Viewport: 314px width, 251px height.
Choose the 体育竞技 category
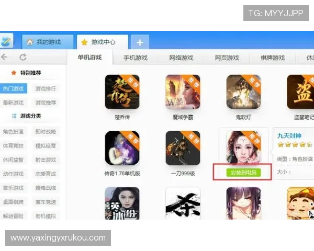tap(13, 146)
